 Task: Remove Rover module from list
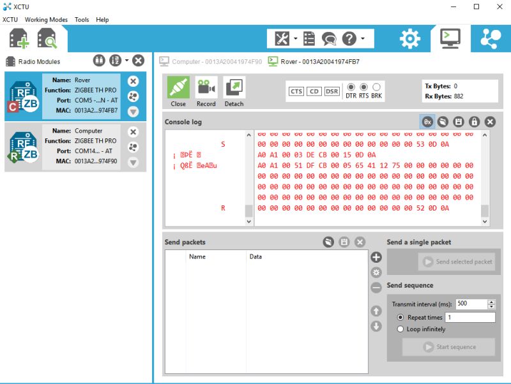(x=133, y=81)
